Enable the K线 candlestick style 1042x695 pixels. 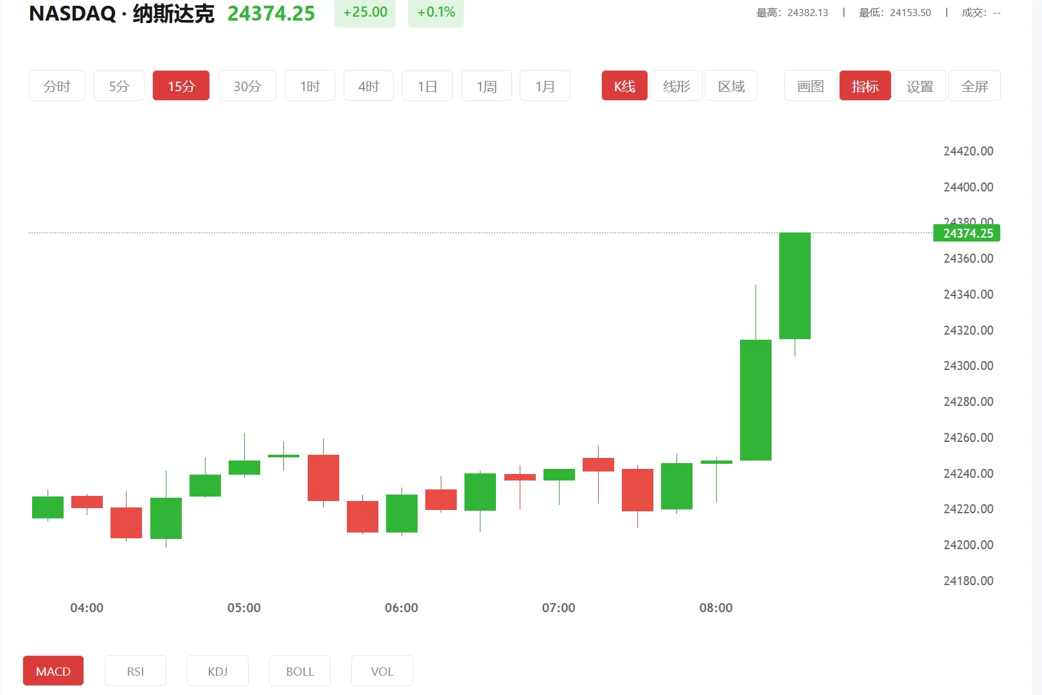pyautogui.click(x=623, y=85)
